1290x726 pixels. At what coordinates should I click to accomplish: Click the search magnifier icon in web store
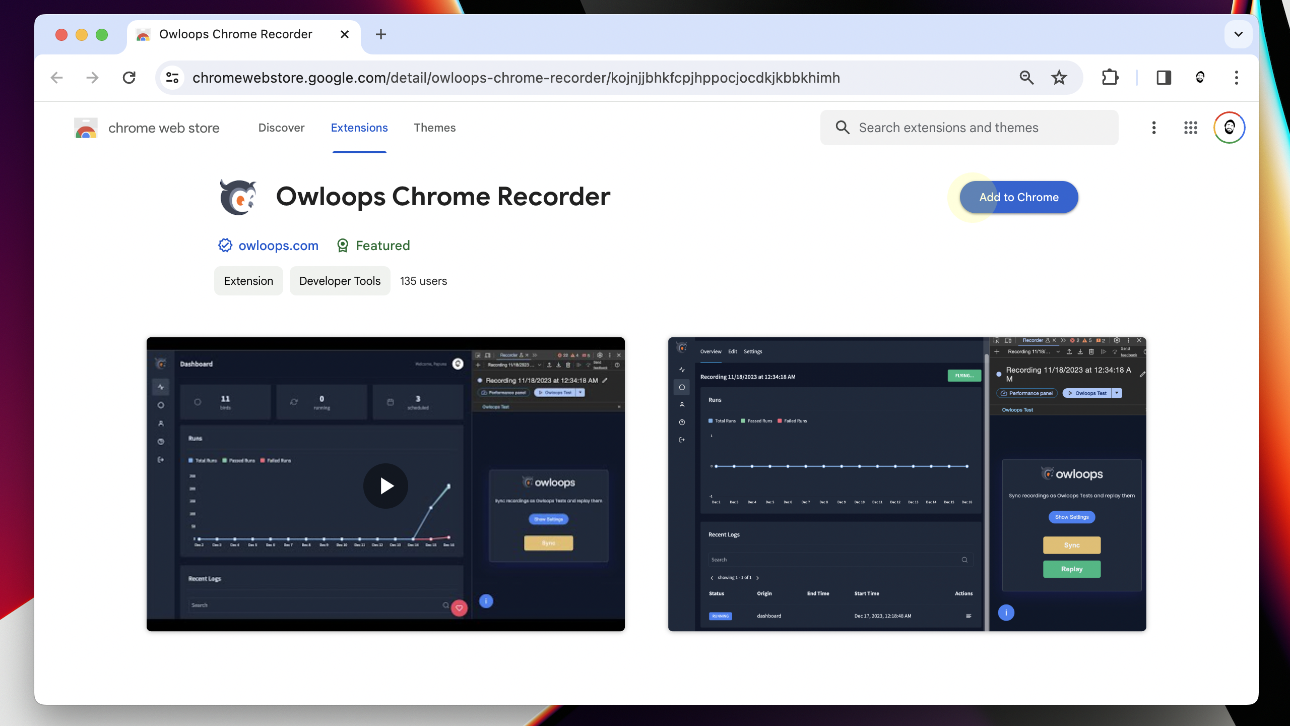pyautogui.click(x=843, y=127)
